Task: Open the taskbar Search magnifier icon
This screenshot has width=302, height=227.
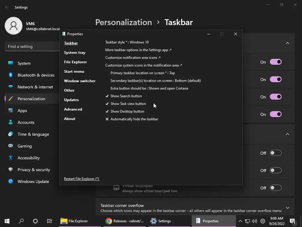Action: 21,221
